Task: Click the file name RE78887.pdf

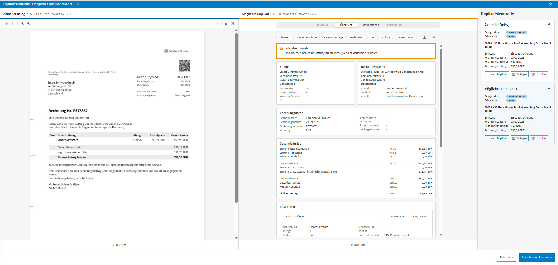Action: point(119,245)
